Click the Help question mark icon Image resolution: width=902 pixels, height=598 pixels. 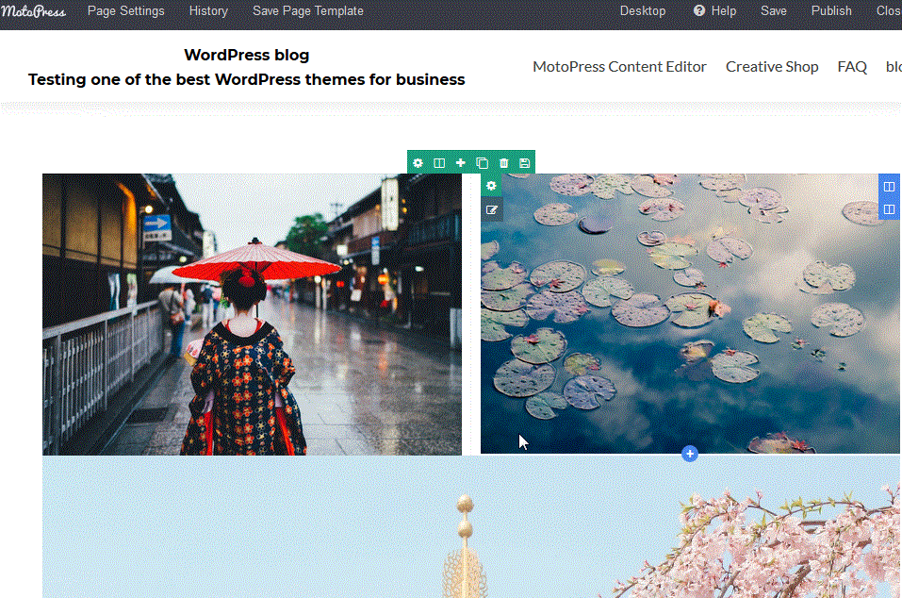point(699,10)
